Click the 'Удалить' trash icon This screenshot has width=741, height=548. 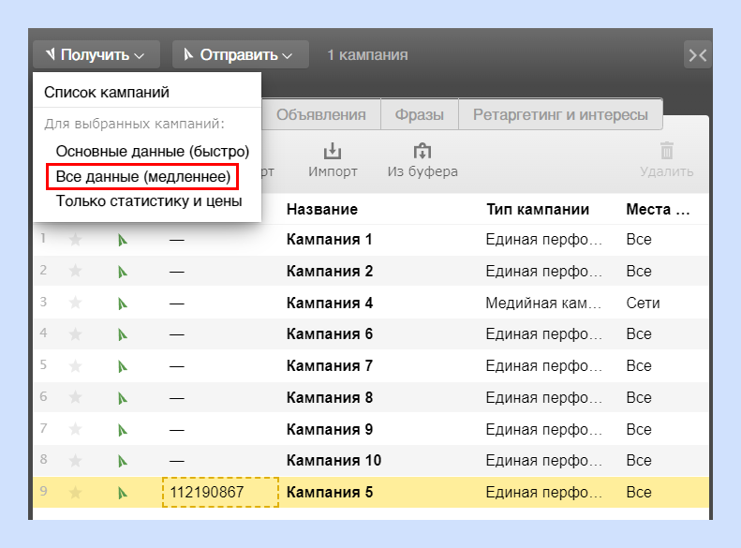[667, 151]
